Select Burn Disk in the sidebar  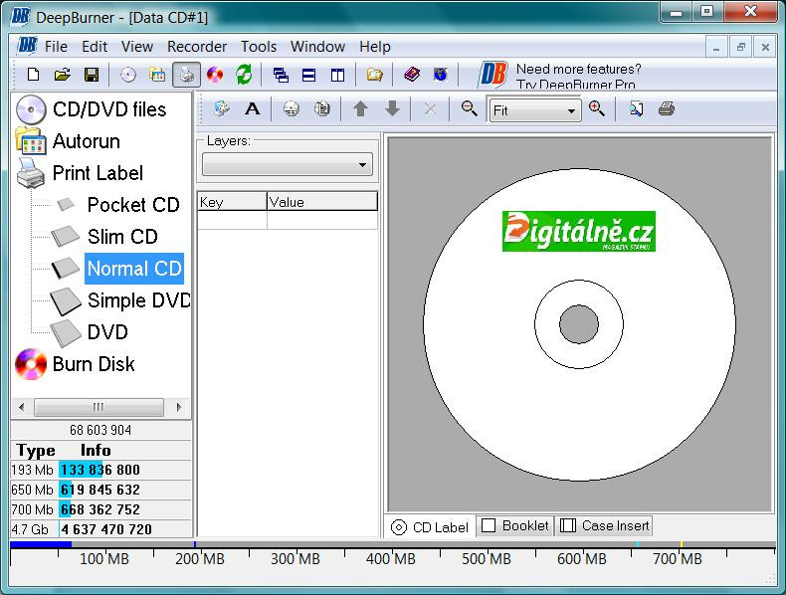[x=94, y=364]
